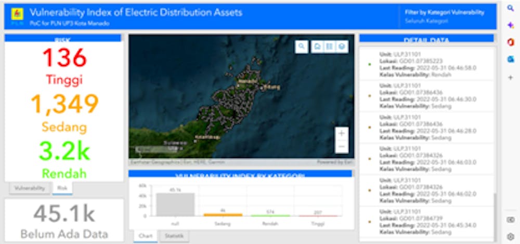Open the map layers icon
The width and height of the screenshot is (520, 244).
pyautogui.click(x=342, y=47)
